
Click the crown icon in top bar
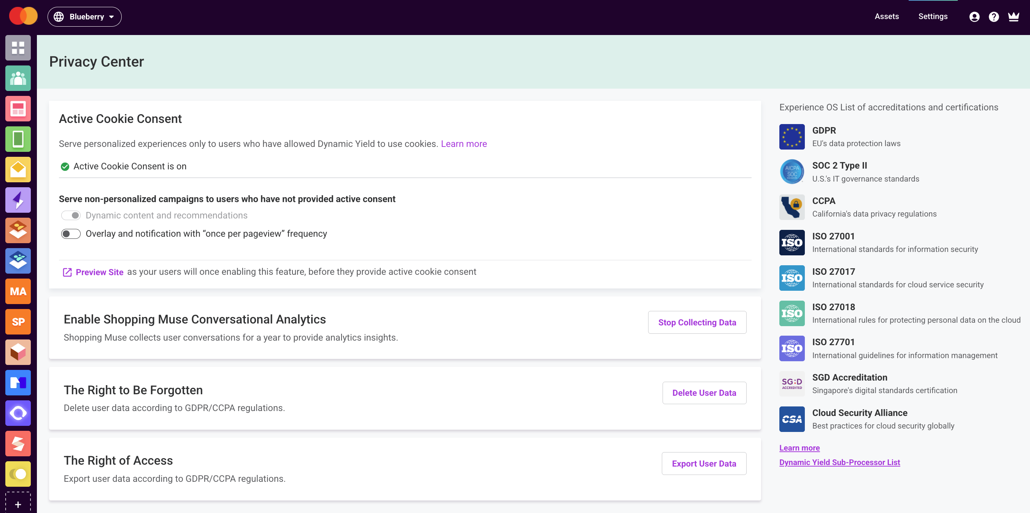point(1013,16)
